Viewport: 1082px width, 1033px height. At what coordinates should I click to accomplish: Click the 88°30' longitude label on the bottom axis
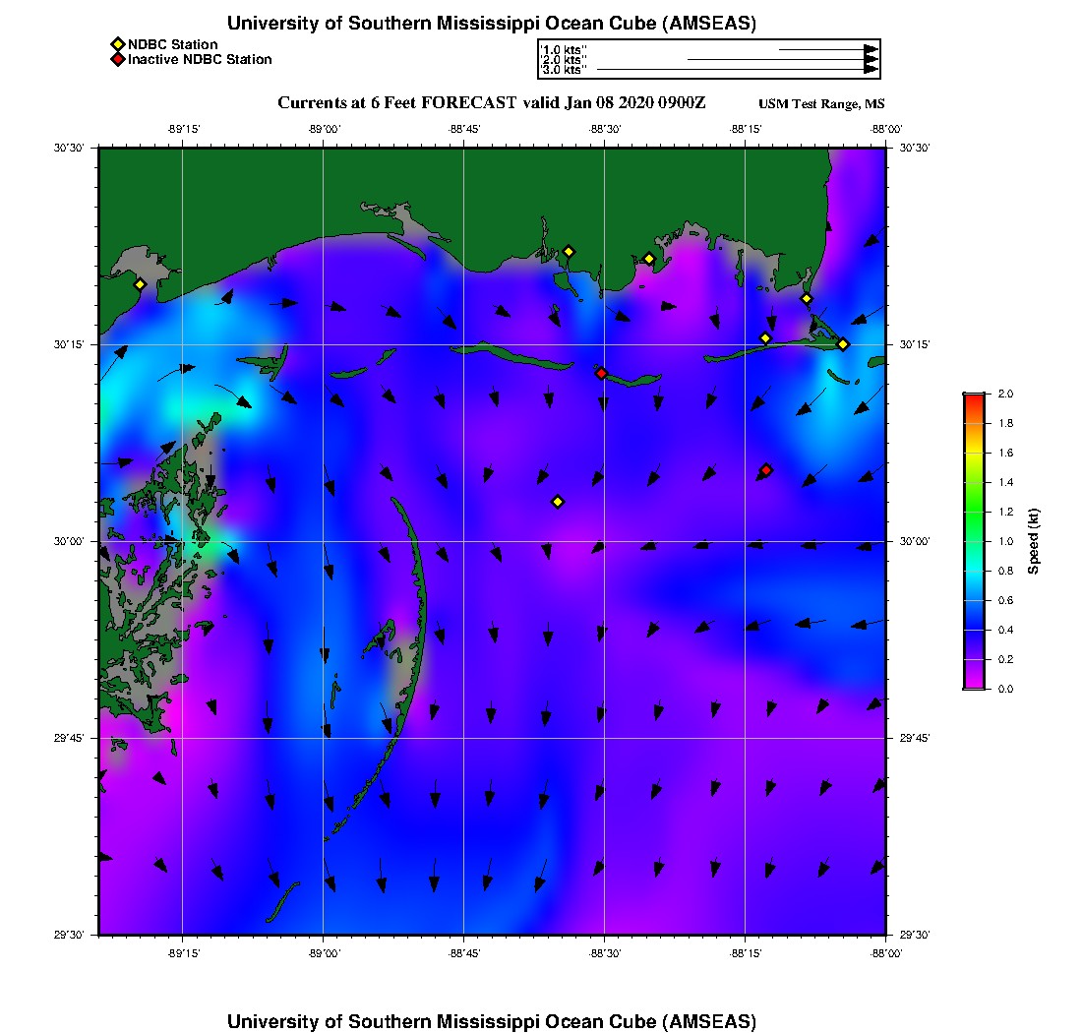point(605,953)
